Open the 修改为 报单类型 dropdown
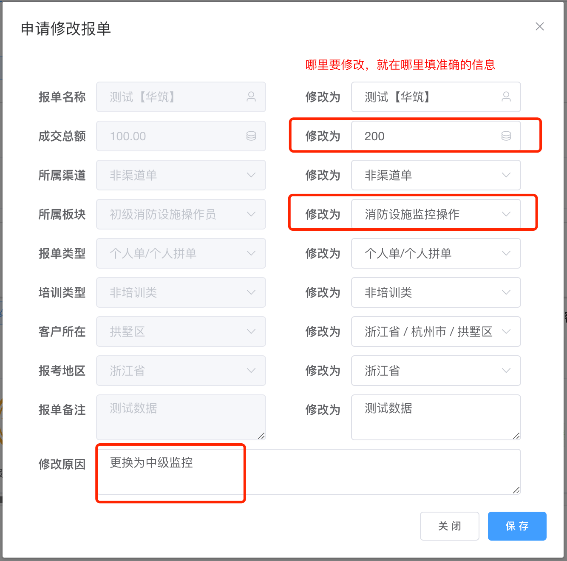 (x=436, y=253)
